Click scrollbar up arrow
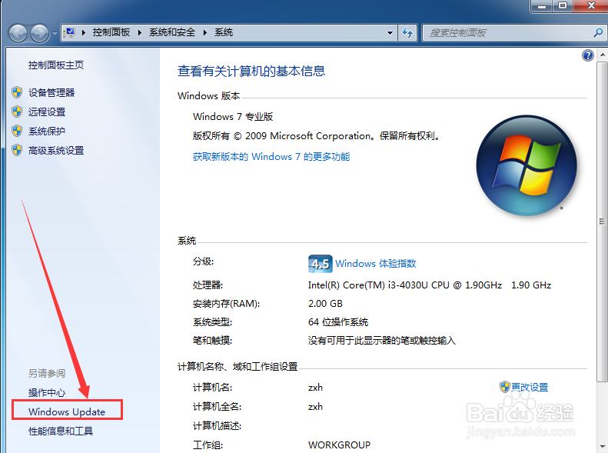 pos(602,55)
